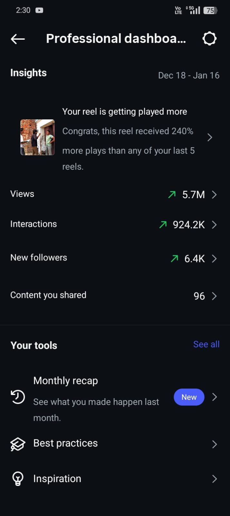
Task: Expand the New followers chevron
Action: pyautogui.click(x=214, y=258)
